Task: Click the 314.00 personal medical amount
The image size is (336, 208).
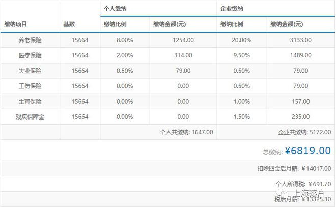Action: 183,55
